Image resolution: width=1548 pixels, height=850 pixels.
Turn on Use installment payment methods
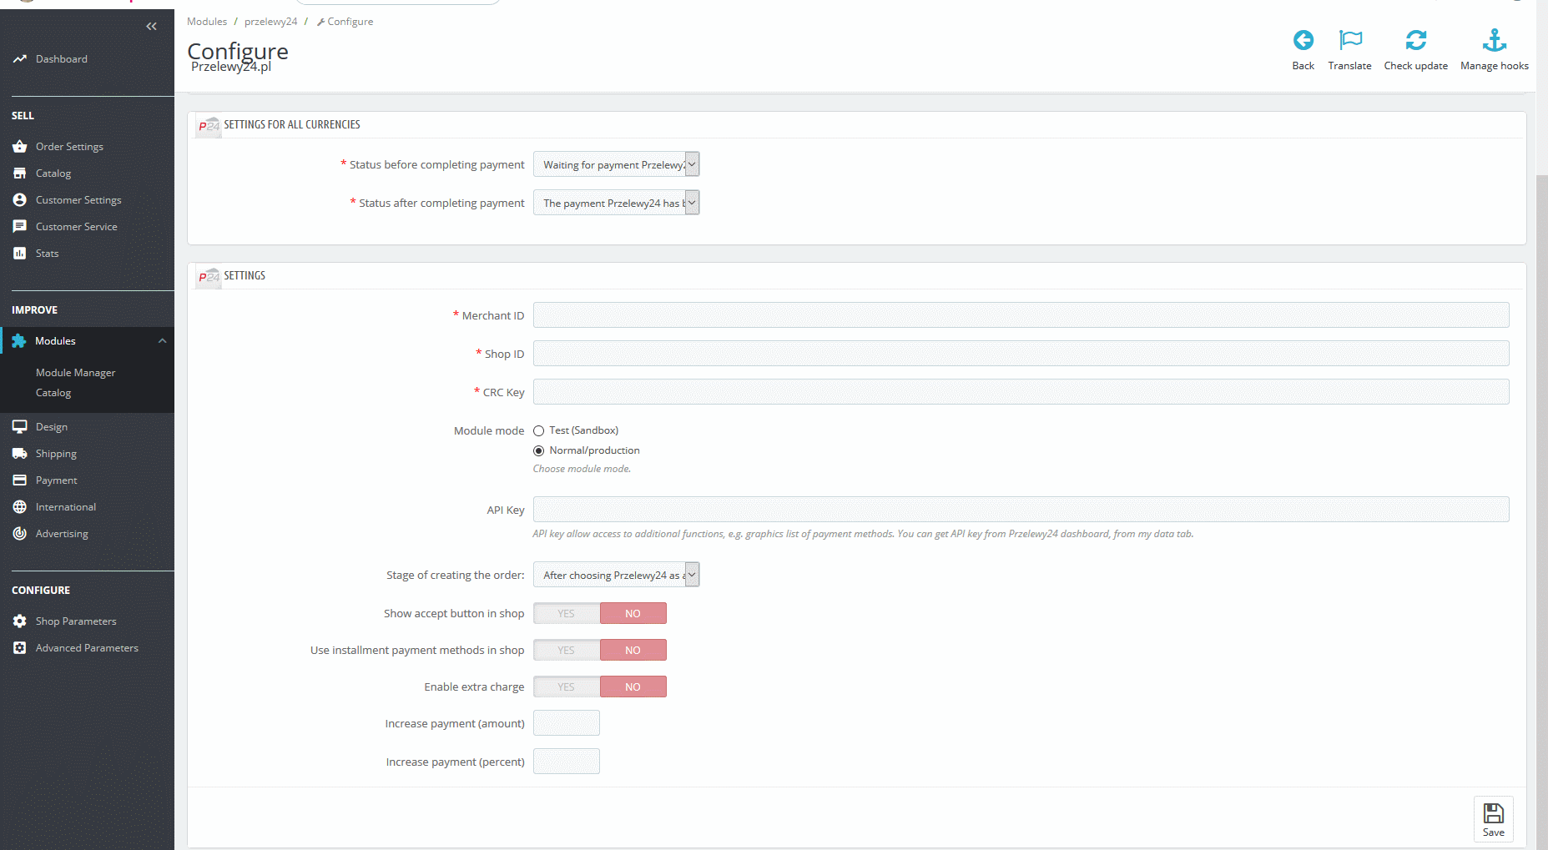566,649
